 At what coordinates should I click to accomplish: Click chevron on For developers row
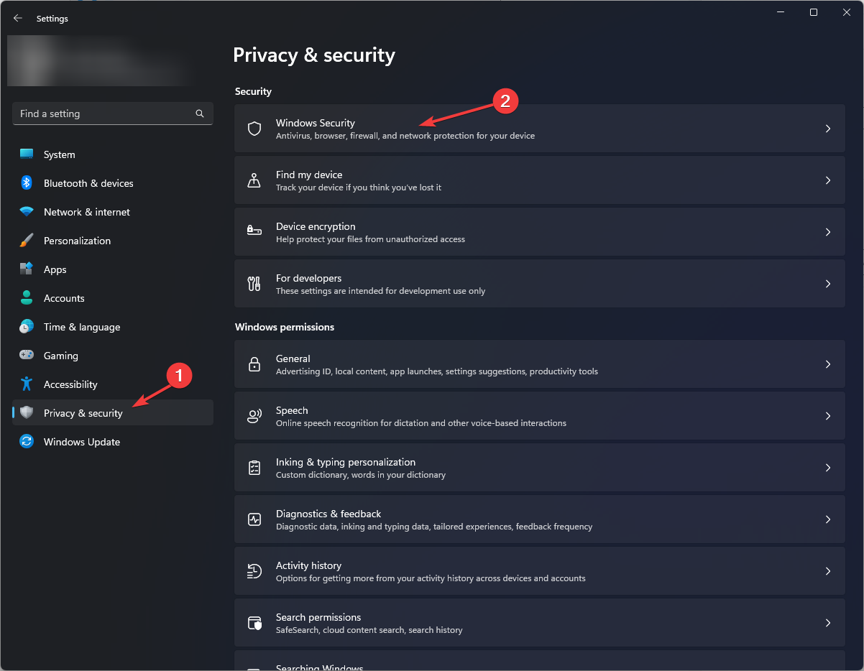pos(828,284)
